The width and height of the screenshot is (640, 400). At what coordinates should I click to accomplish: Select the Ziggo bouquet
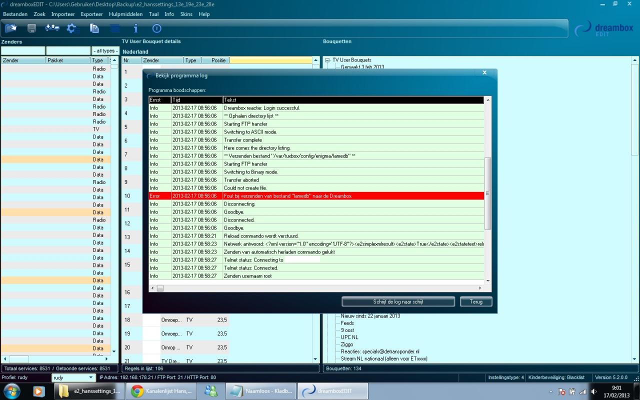click(347, 344)
